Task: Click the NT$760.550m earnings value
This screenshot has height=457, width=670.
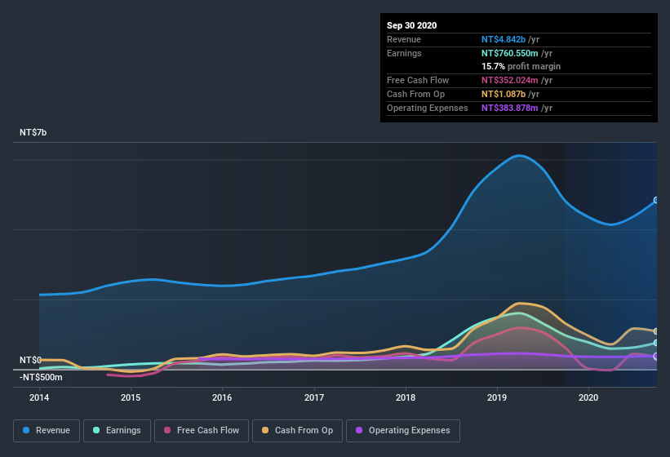Action: (x=510, y=53)
